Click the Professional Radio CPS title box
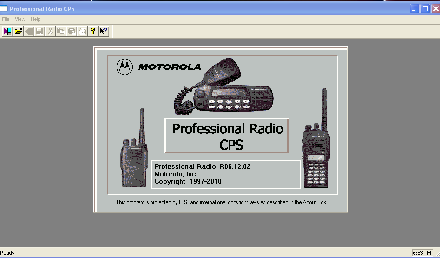 (227, 135)
